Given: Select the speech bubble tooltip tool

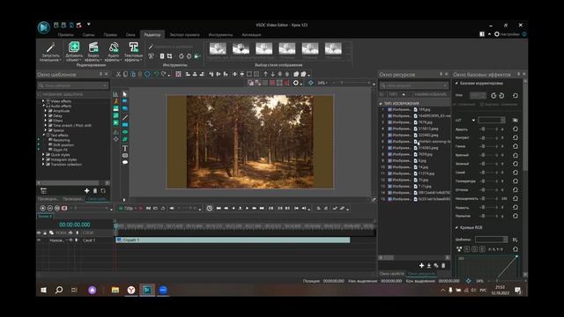Looking at the screenshot, I should click(x=125, y=162).
